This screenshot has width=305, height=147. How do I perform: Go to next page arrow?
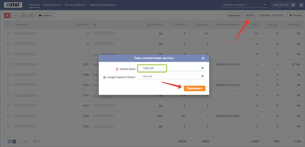[14, 141]
